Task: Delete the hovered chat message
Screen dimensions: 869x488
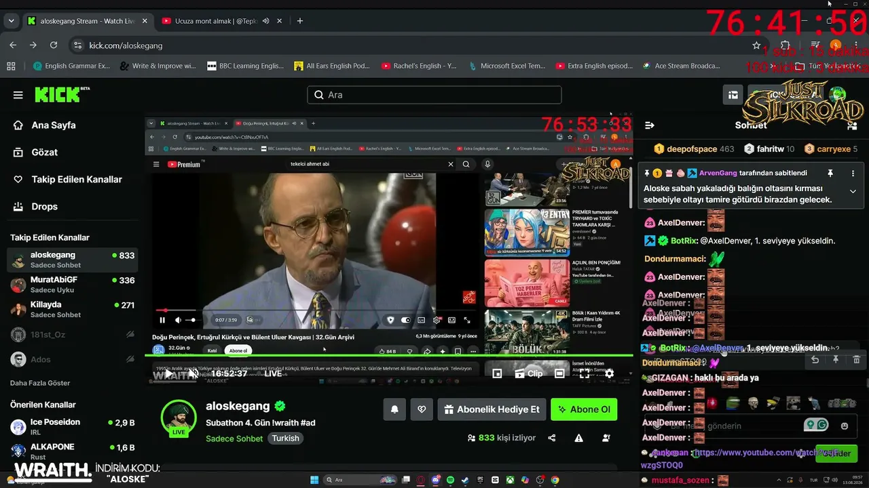Action: pos(857,360)
